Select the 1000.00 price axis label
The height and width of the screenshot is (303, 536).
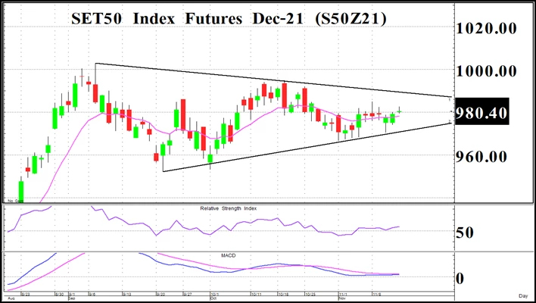click(x=486, y=71)
